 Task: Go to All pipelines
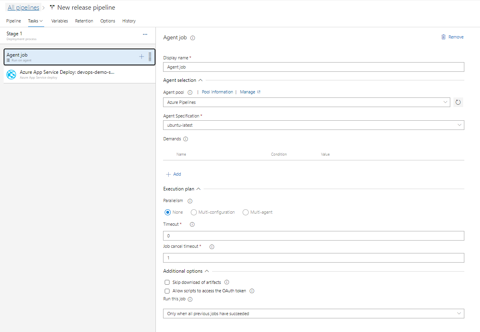(x=23, y=7)
